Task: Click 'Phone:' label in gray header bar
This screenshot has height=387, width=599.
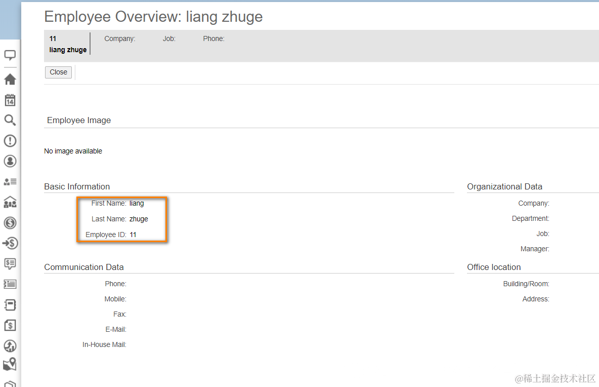Action: point(213,38)
